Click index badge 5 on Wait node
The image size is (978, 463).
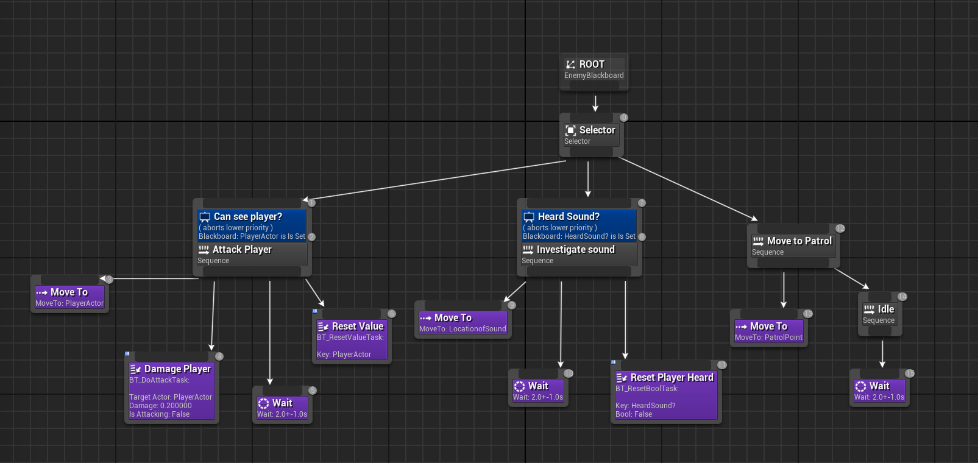coord(313,391)
